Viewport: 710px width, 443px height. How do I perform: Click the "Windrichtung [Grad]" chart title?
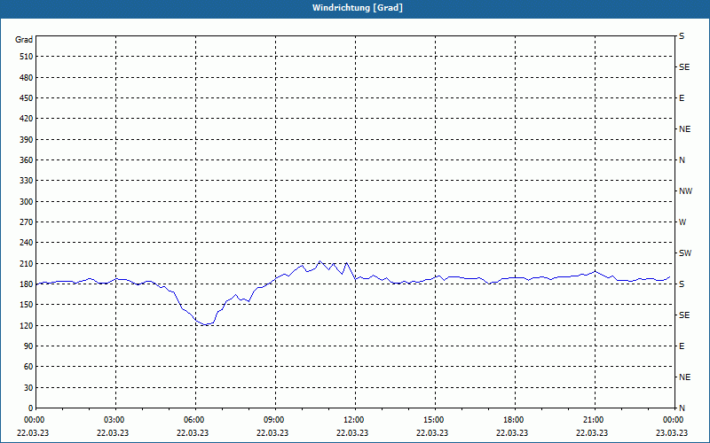tap(358, 8)
